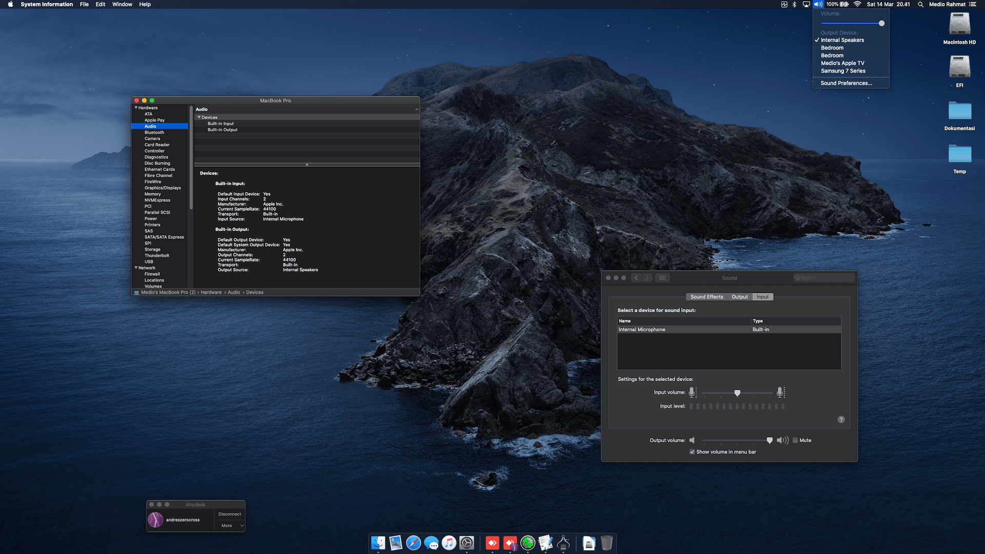Select the EFI drive on the desktop
The height and width of the screenshot is (554, 985).
click(x=959, y=71)
